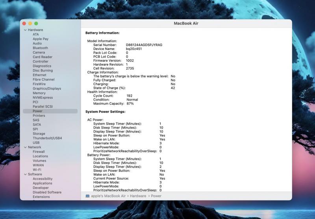This screenshot has width=315, height=219.
Task: Collapse the Hardware section chevron
Action: coord(25,30)
